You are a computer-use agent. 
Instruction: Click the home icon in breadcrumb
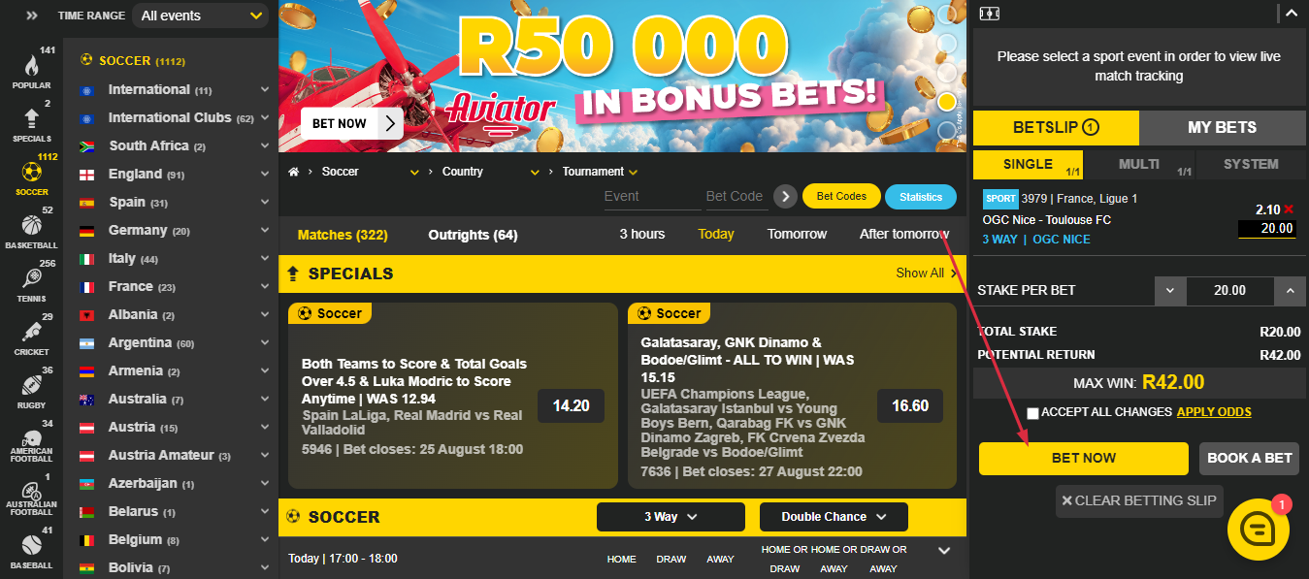point(293,172)
